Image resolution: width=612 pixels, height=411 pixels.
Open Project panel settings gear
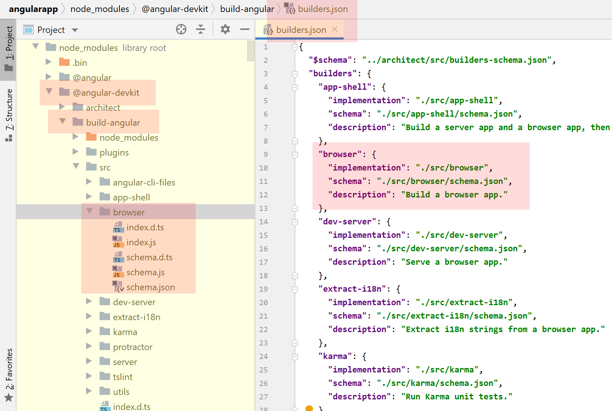point(225,29)
